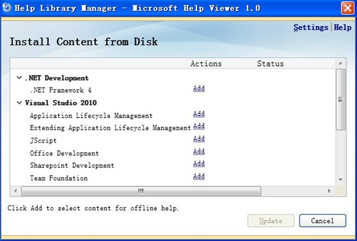
Task: Click the vertical scrollbar up arrow
Action: [x=341, y=64]
